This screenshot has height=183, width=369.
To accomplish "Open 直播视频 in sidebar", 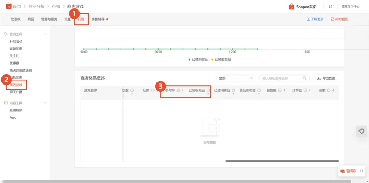I will [16, 110].
